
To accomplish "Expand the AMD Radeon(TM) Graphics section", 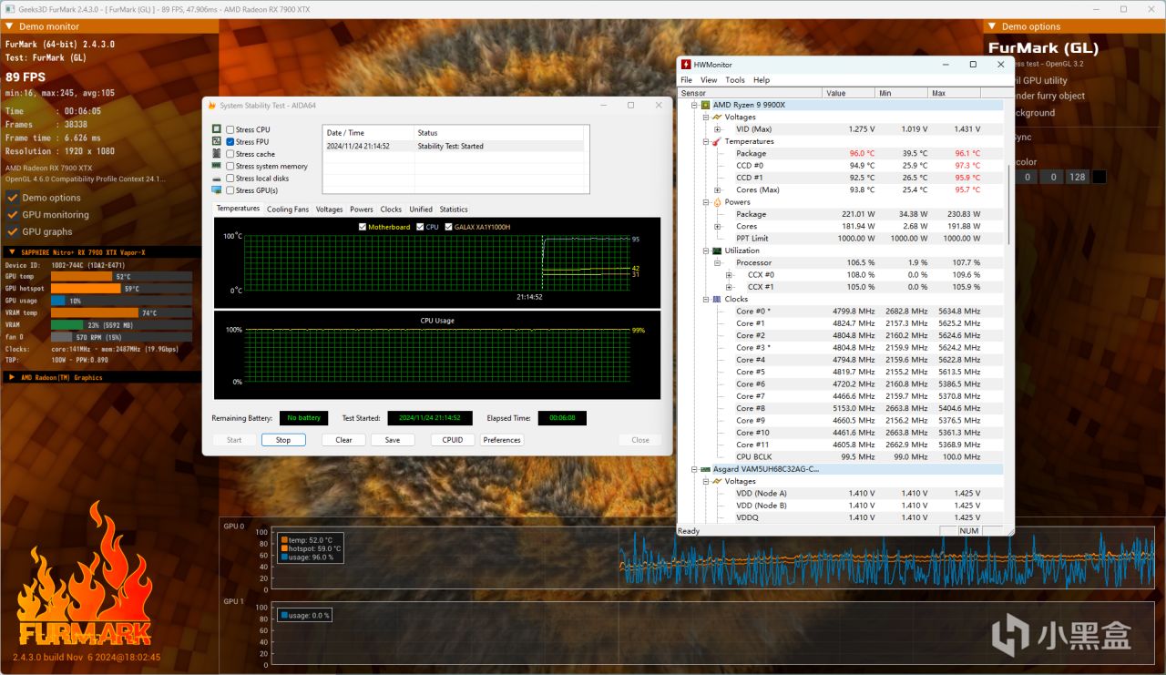I will click(x=12, y=377).
